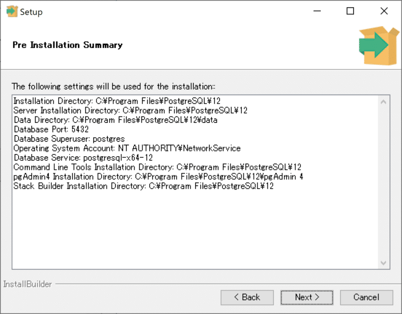Click the Setup icon in the title bar
Image resolution: width=402 pixels, height=314 pixels.
coord(12,11)
